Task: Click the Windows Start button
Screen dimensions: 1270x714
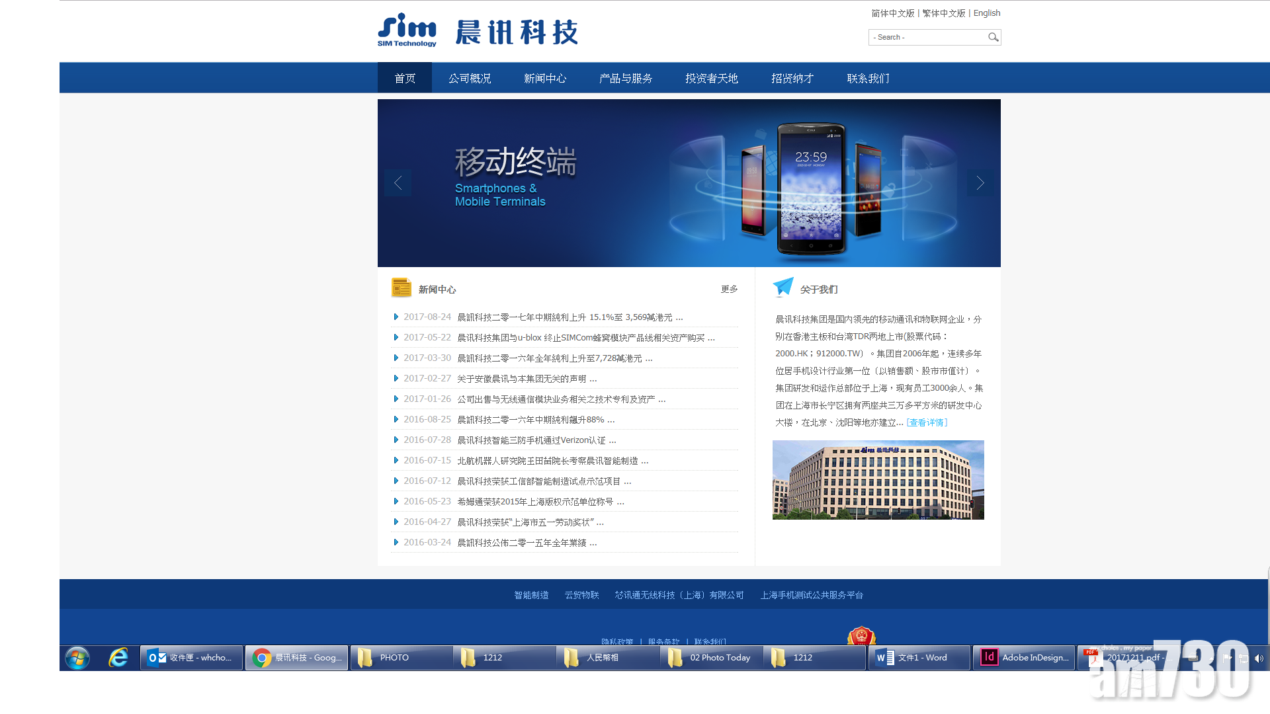Action: pyautogui.click(x=77, y=657)
